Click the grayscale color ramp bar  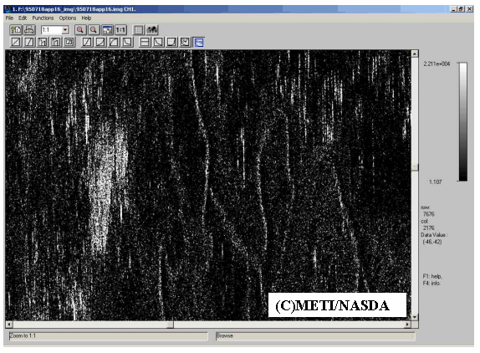(x=463, y=122)
